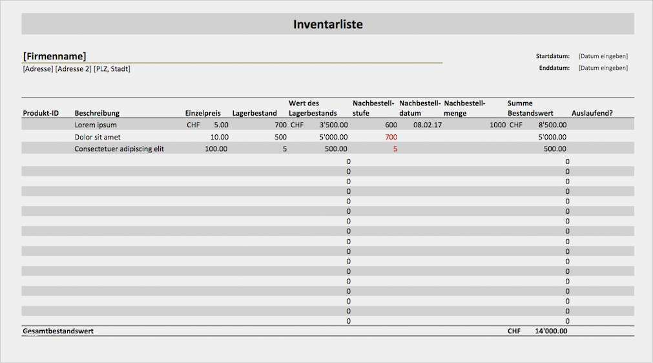The height and width of the screenshot is (363, 653).
Task: Click the Nachbestellmenge column header
Action: pyautogui.click(x=464, y=109)
